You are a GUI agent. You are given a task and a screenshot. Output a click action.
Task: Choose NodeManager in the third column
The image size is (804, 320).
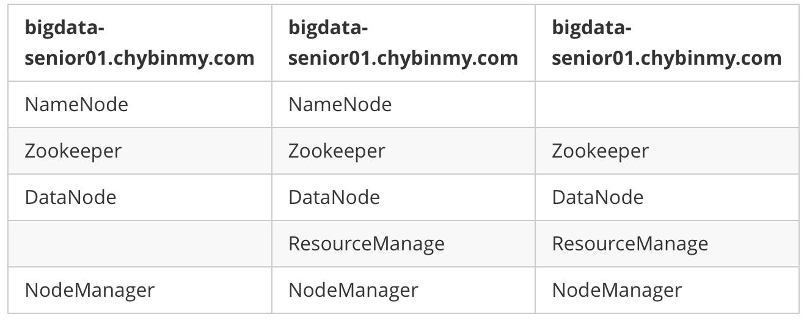616,290
